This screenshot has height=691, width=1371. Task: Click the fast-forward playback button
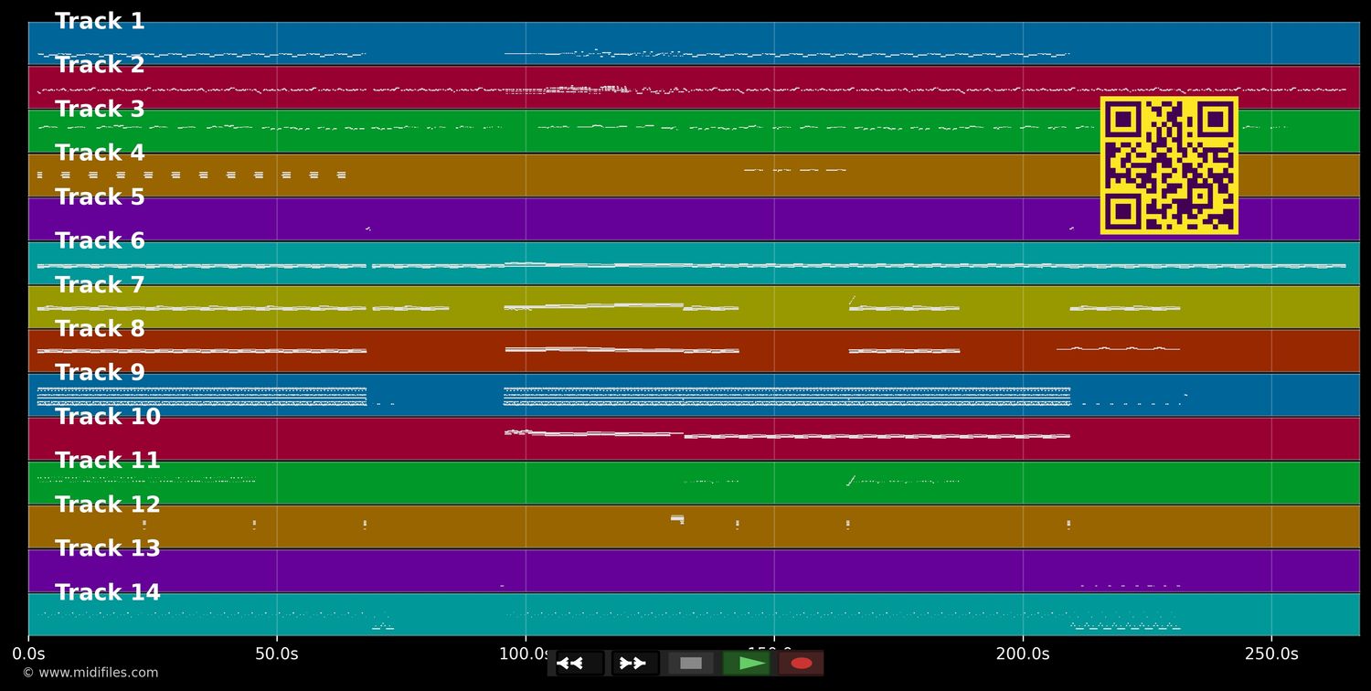tap(635, 663)
